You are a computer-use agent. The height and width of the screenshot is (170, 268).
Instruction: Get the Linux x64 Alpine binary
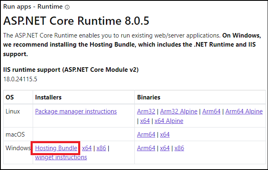coord(167,121)
